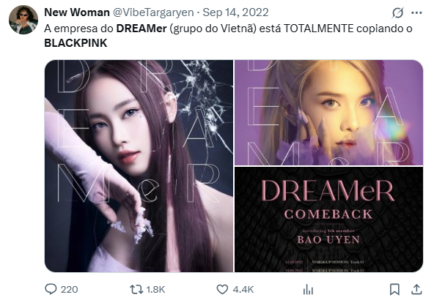This screenshot has width=434, height=300.
Task: Click the bold DREAMer text in tweet
Action: 141,29
